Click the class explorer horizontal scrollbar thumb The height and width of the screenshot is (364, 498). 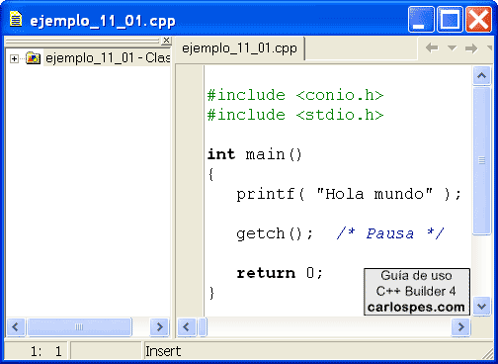(x=79, y=327)
